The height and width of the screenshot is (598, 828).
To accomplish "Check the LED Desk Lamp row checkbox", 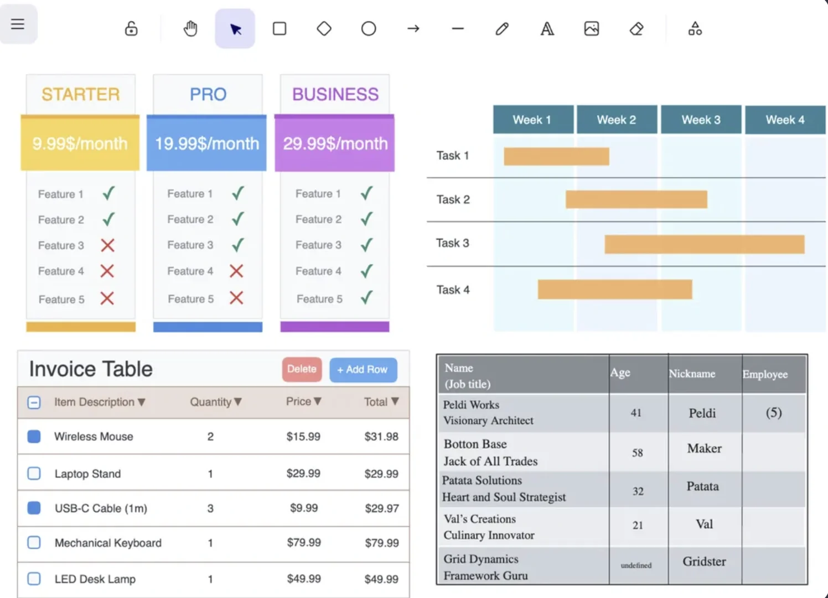I will tap(34, 579).
